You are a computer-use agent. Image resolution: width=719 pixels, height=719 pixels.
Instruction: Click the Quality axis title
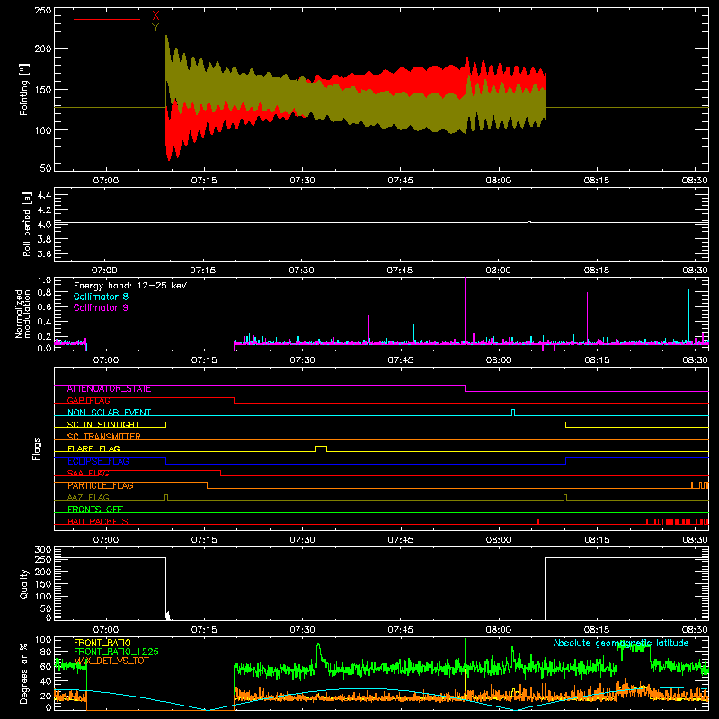(x=24, y=583)
